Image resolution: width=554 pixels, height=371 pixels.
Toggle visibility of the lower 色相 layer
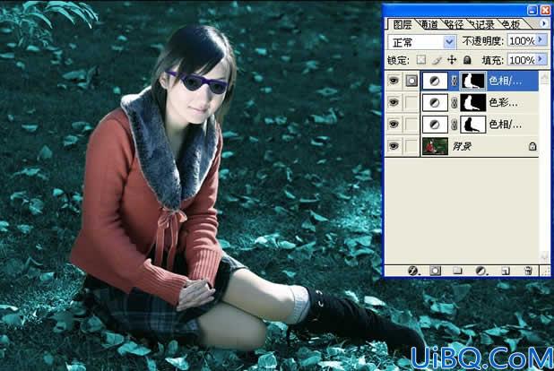(x=394, y=124)
